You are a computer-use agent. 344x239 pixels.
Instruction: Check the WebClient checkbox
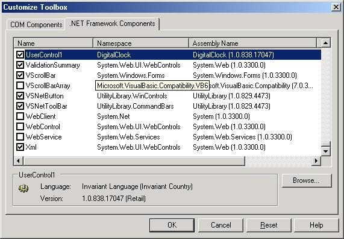(x=20, y=116)
